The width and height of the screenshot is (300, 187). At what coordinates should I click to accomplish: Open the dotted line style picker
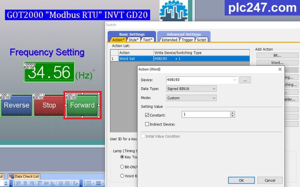[x=89, y=183]
